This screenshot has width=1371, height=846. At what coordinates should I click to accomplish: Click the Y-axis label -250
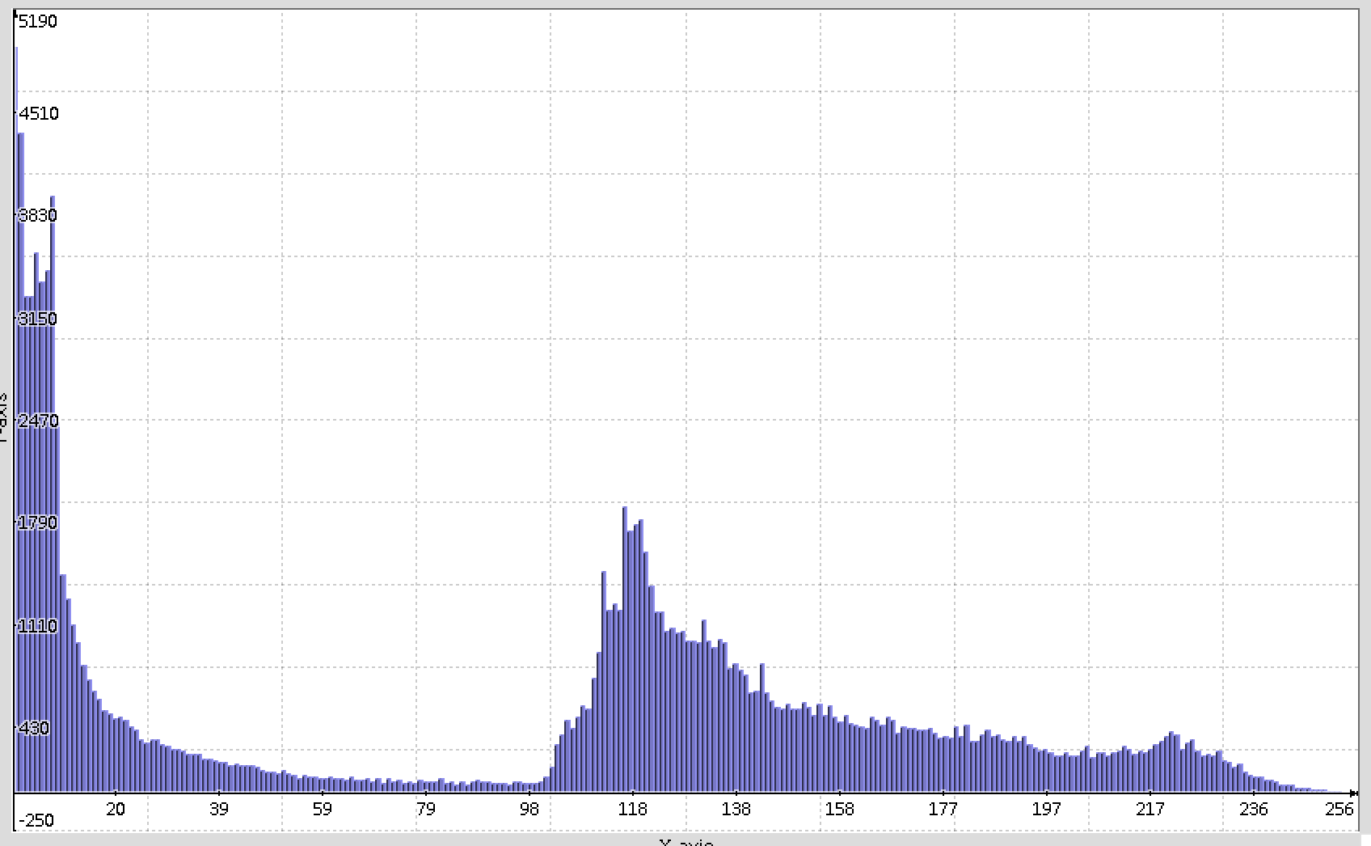[x=36, y=820]
